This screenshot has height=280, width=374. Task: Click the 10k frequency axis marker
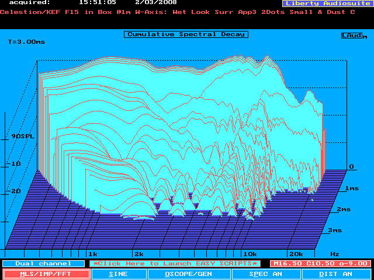250,254
